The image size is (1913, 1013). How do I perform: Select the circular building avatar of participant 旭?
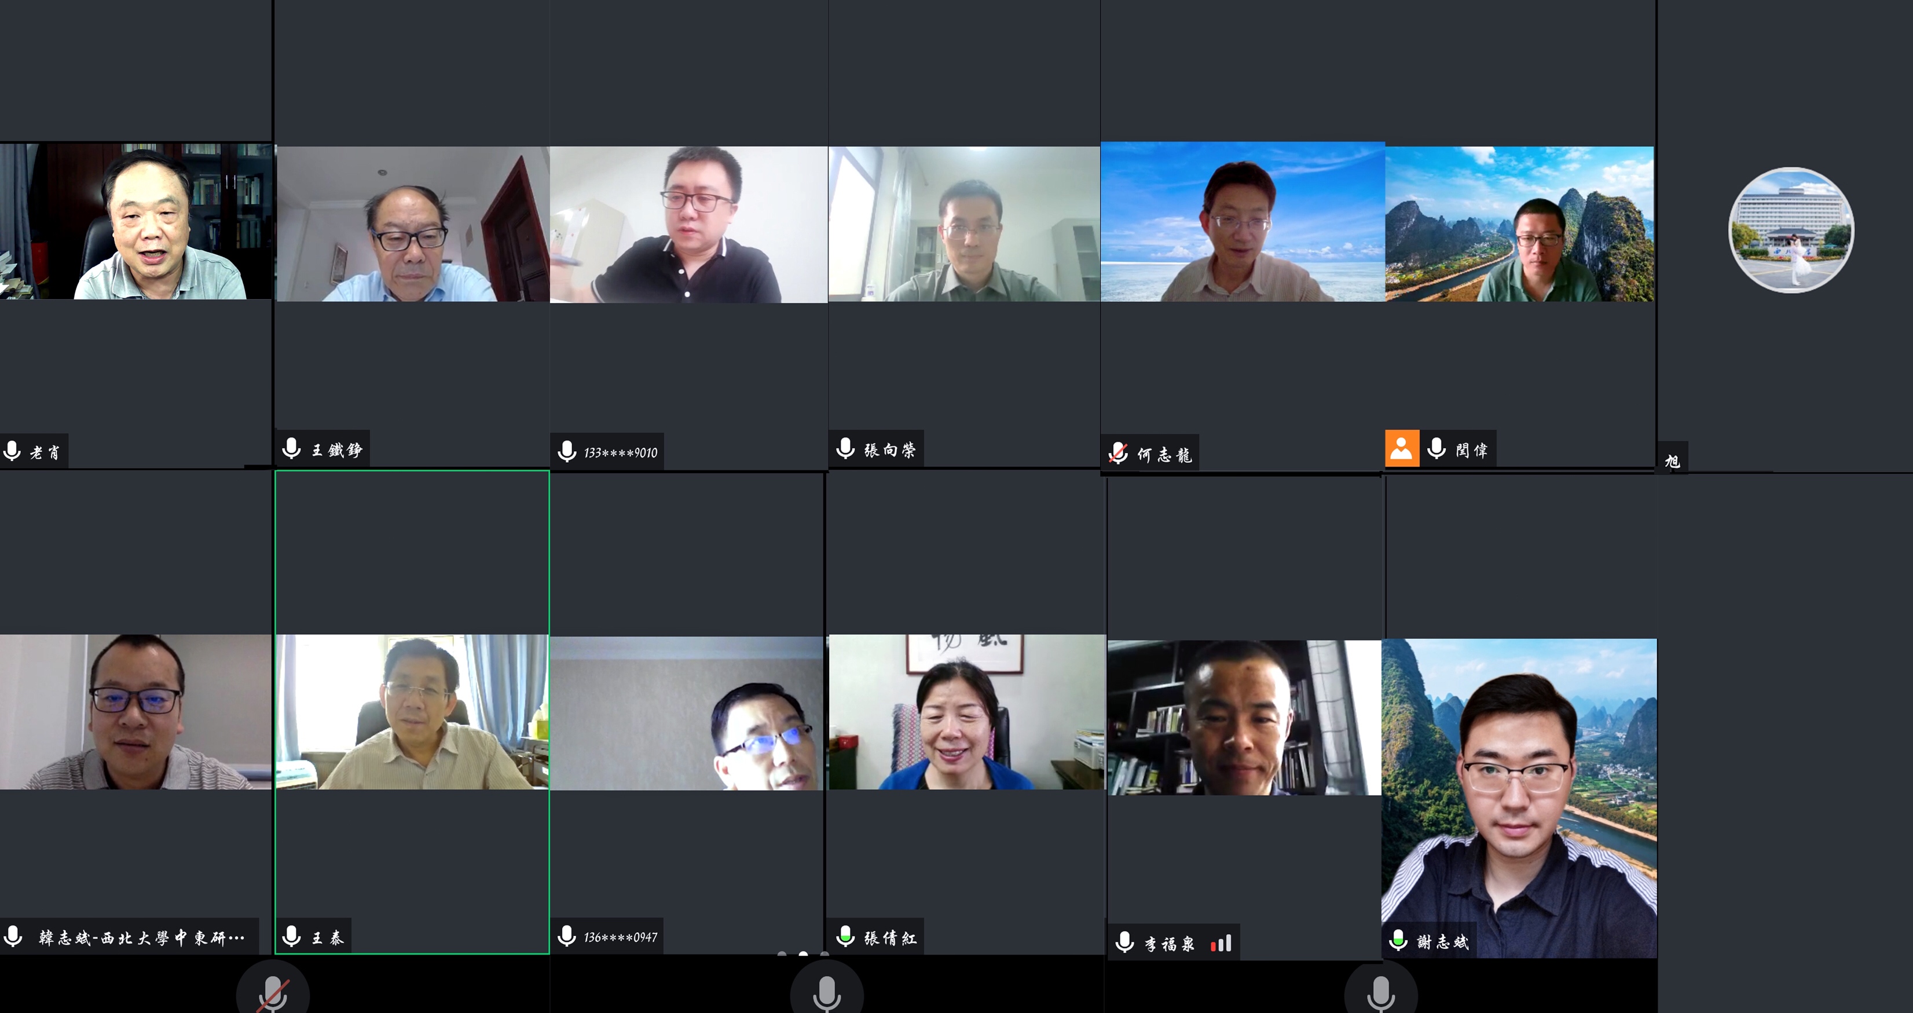coord(1790,231)
